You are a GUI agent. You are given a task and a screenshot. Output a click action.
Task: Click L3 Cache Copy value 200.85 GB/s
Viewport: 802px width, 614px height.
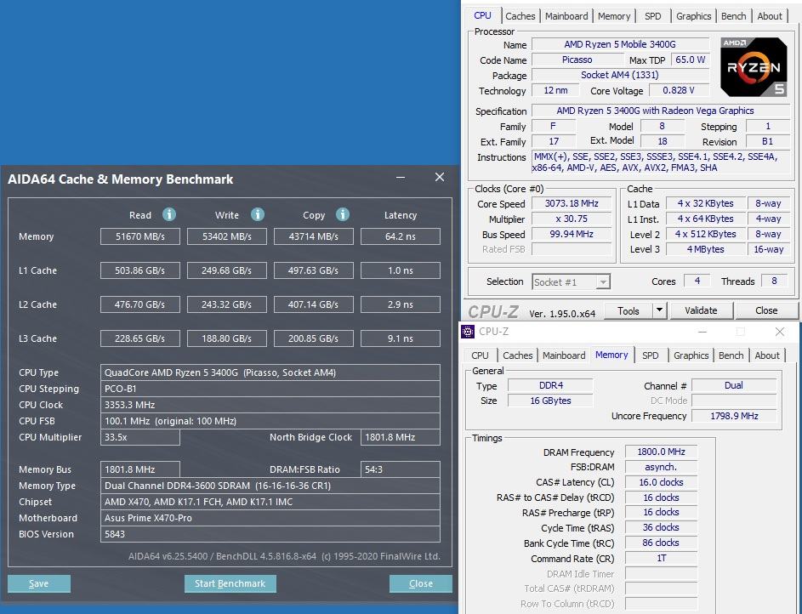314,338
